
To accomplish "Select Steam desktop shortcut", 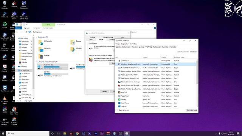I will (x=5, y=57).
